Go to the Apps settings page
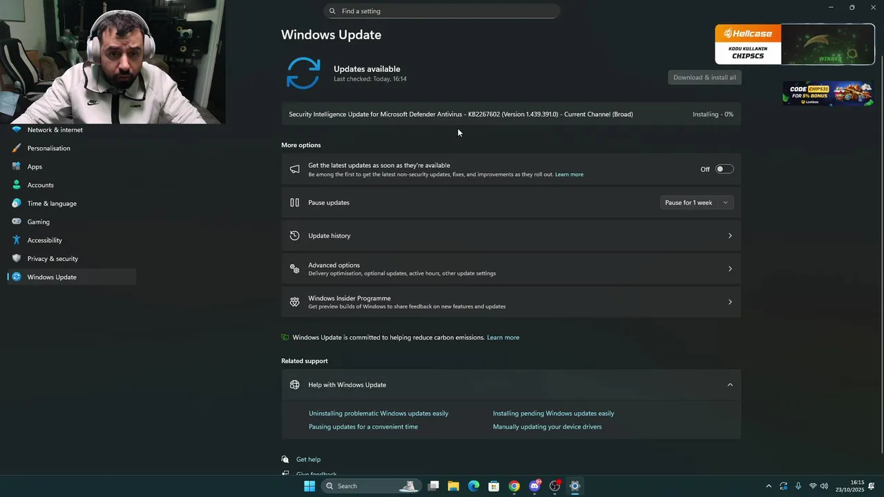The height and width of the screenshot is (497, 884). coord(72,166)
